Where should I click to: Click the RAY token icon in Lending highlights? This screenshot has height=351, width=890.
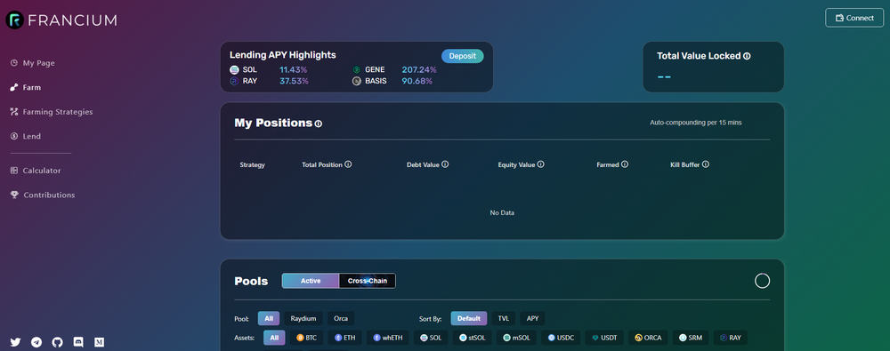click(x=234, y=82)
